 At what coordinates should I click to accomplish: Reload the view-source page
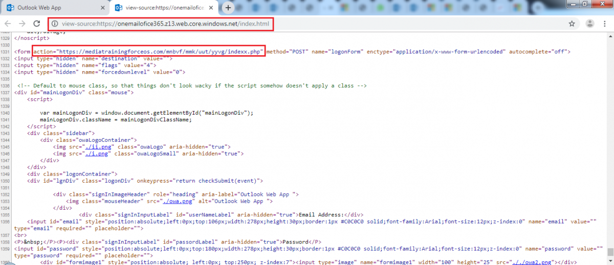(x=37, y=24)
